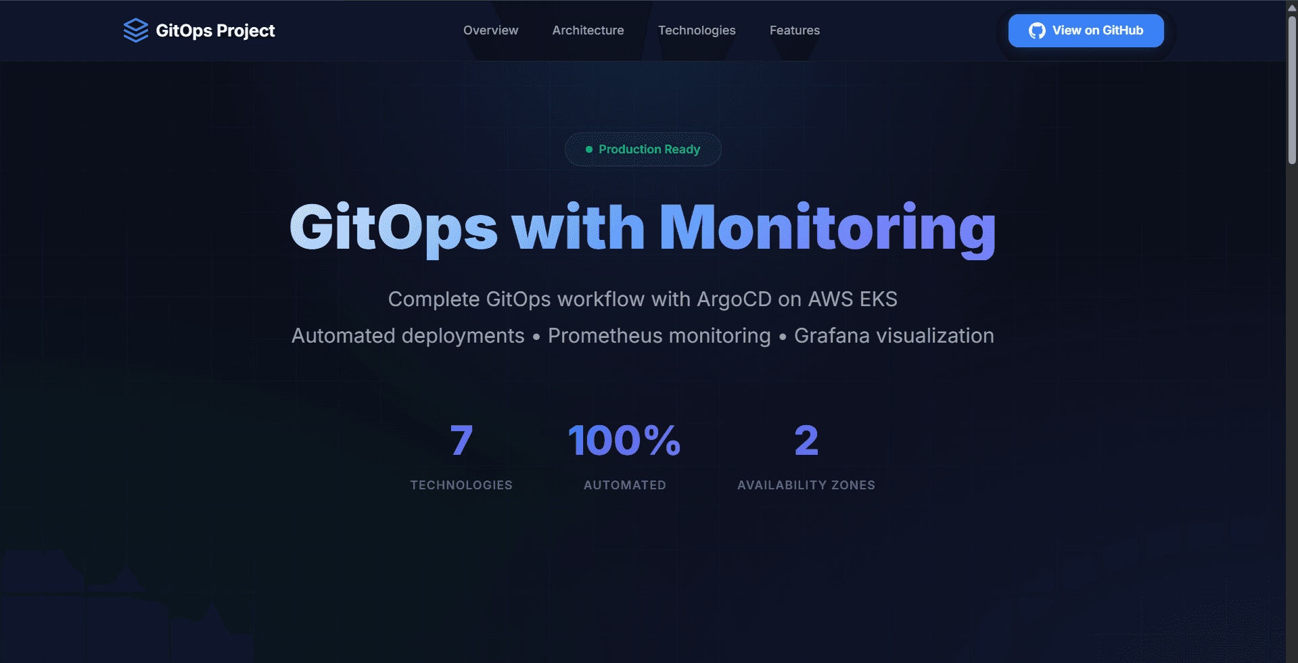Click the AUTOMATED stat label
The width and height of the screenshot is (1298, 663).
tap(625, 485)
